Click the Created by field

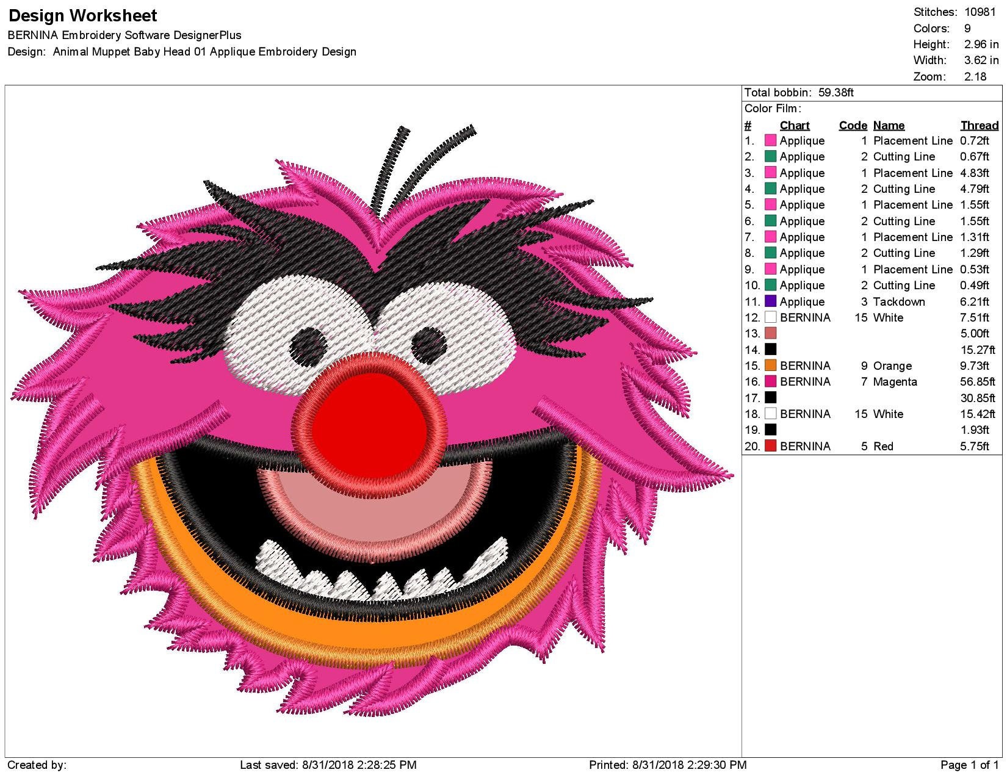pyautogui.click(x=37, y=763)
